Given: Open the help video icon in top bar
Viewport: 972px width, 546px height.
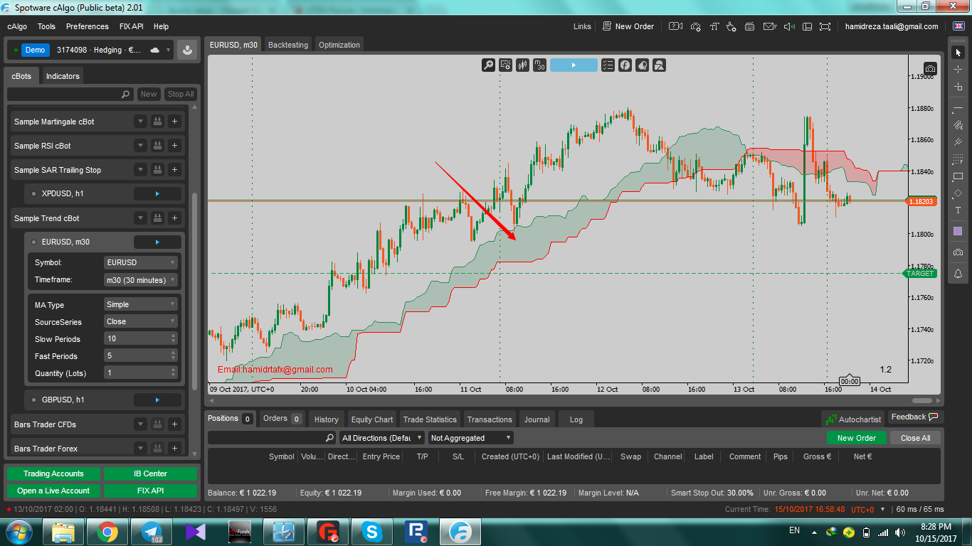Looking at the screenshot, I should [x=676, y=26].
